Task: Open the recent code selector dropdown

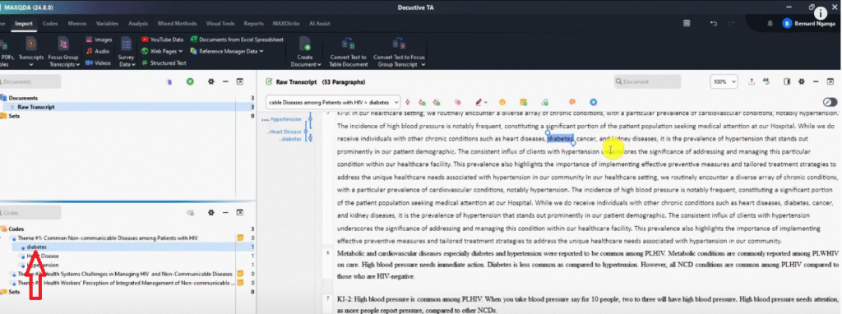Action: (333, 101)
